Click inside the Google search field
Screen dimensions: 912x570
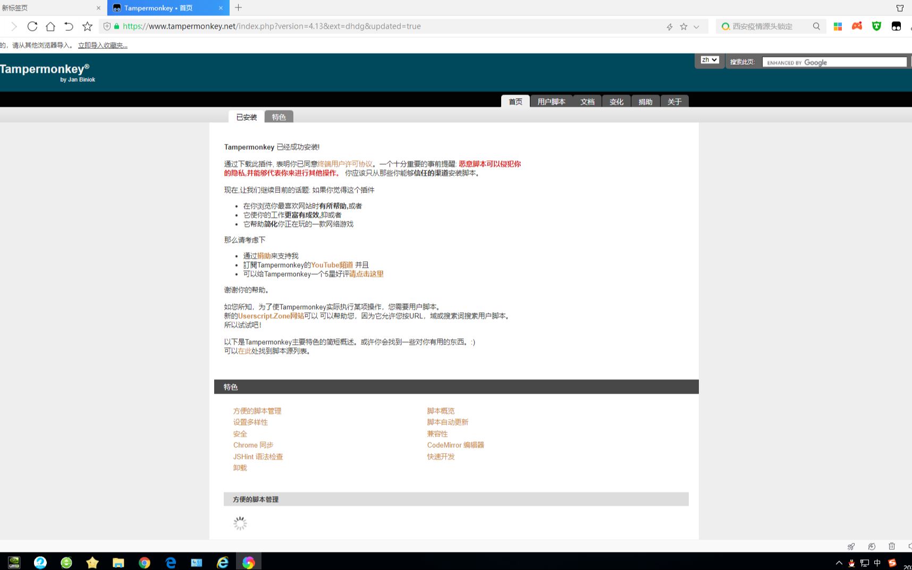pyautogui.click(x=834, y=62)
